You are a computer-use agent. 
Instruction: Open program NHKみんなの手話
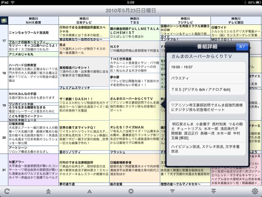point(34,96)
